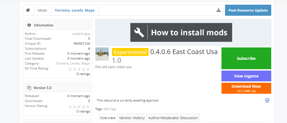
Task: Subscribe to the East Coast Usa mod
Action: 246,58
